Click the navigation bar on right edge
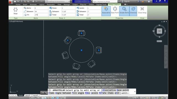Screen dimensions: 177x99 pos(166,57)
